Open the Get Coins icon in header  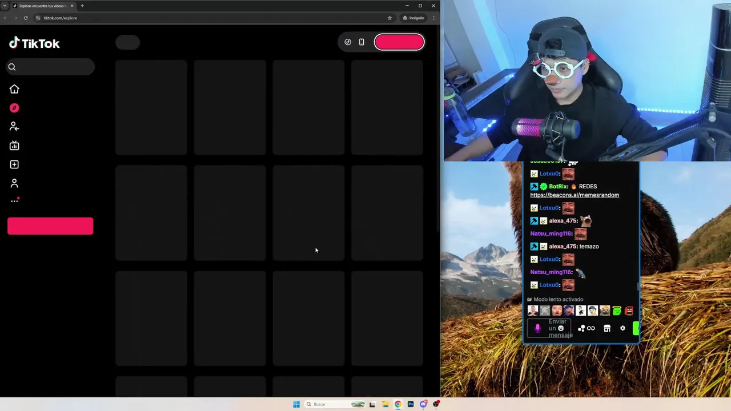[348, 42]
